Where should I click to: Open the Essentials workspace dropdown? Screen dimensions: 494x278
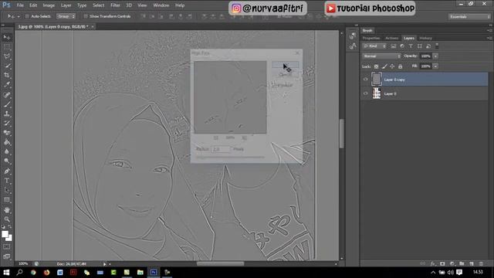(469, 16)
